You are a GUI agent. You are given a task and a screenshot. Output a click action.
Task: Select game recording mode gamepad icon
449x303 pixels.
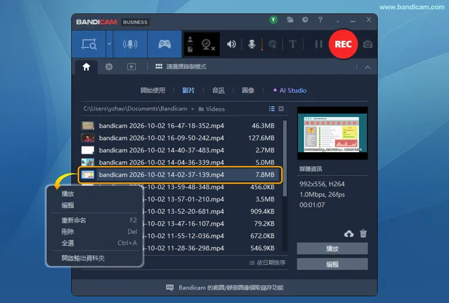(164, 44)
